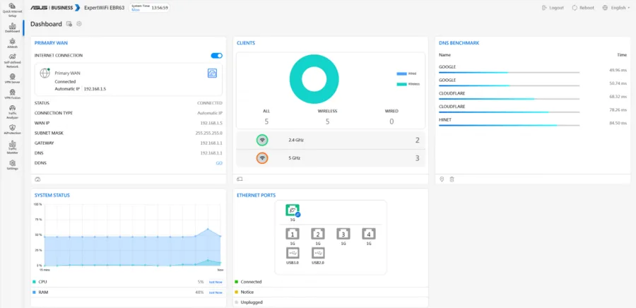This screenshot has height=308, width=636.
Task: Click LAN port 4 icon
Action: click(369, 234)
